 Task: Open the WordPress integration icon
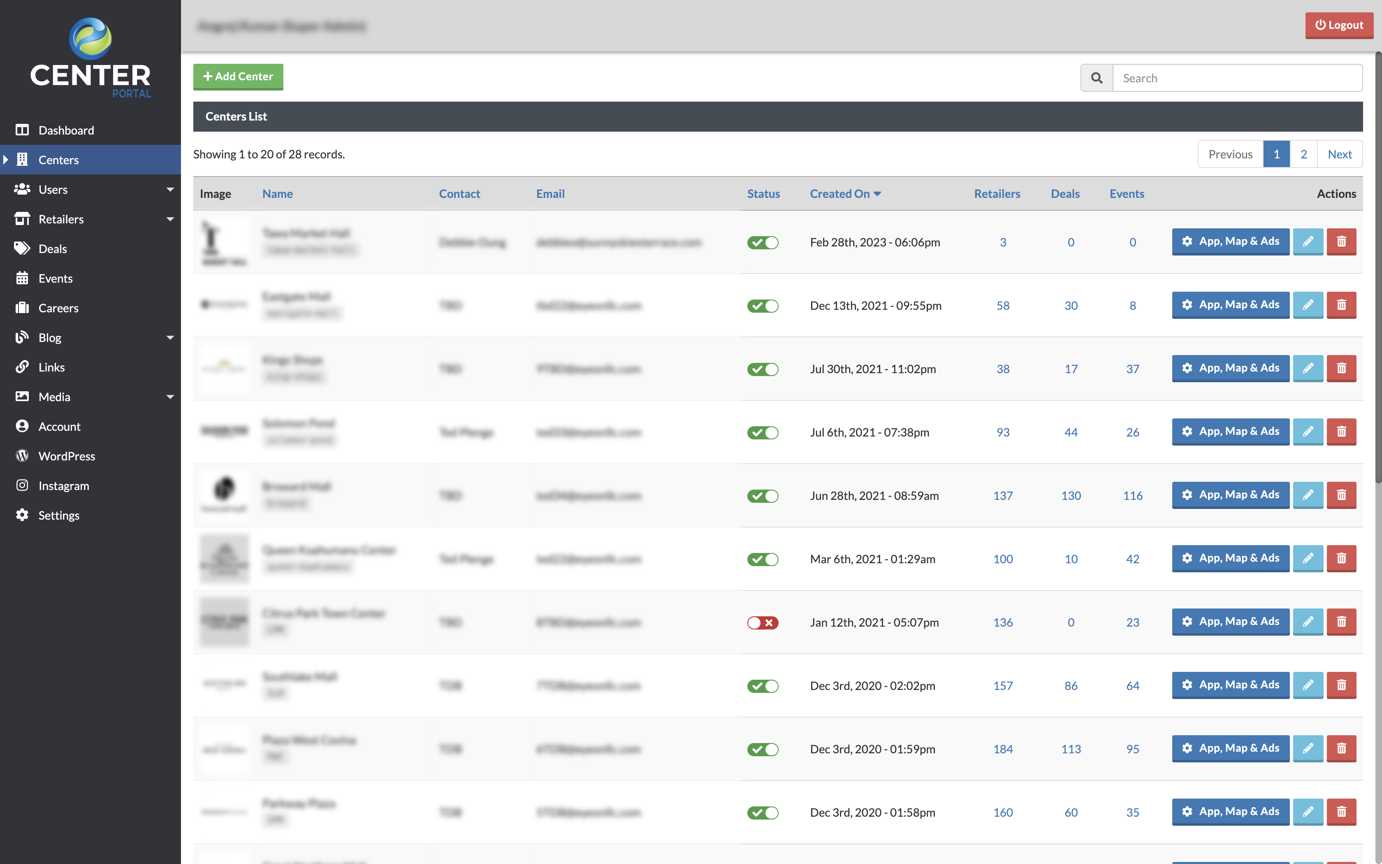22,455
